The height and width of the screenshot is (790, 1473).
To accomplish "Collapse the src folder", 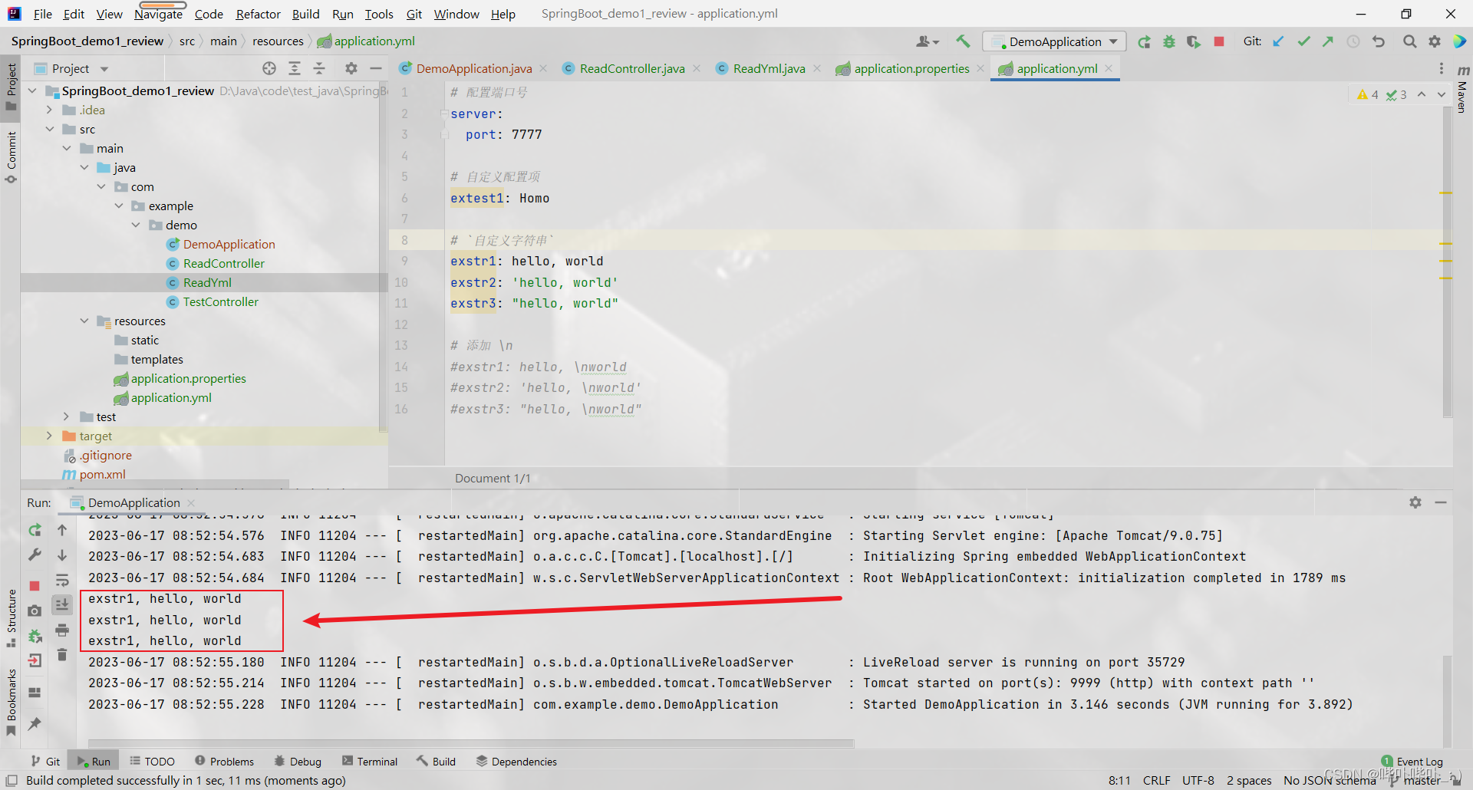I will pyautogui.click(x=49, y=129).
